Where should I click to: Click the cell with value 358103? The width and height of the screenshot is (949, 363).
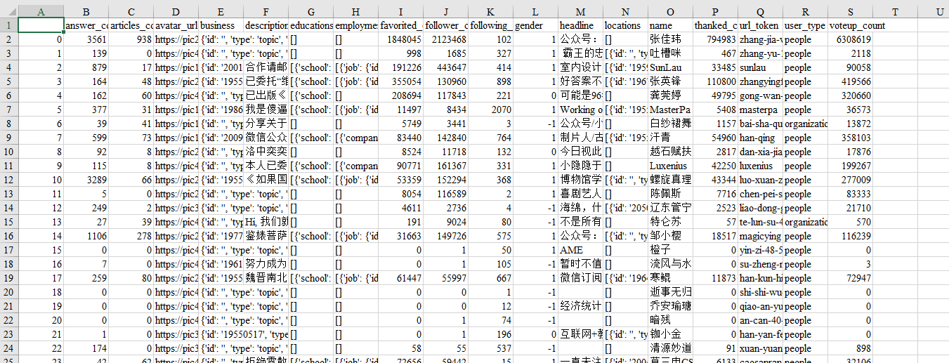click(851, 138)
